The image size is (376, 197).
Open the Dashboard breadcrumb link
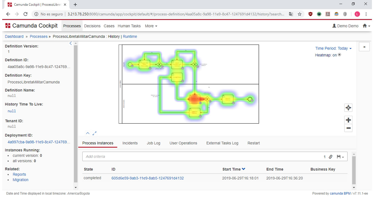pyautogui.click(x=14, y=36)
